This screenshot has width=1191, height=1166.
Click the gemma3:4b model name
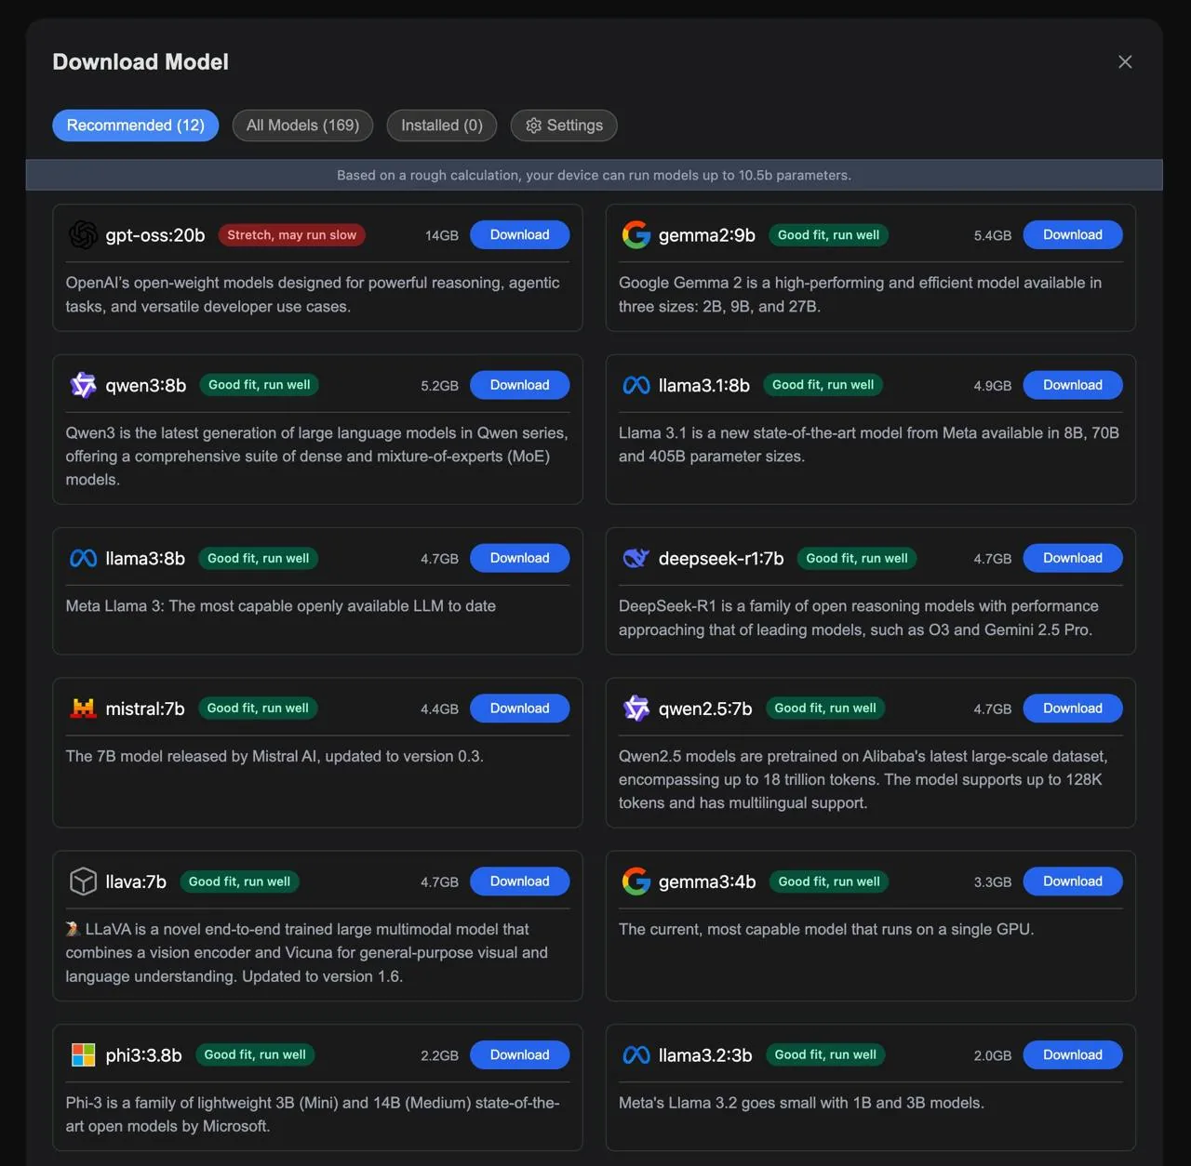[707, 881]
